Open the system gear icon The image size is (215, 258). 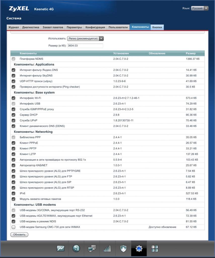coord(139,248)
